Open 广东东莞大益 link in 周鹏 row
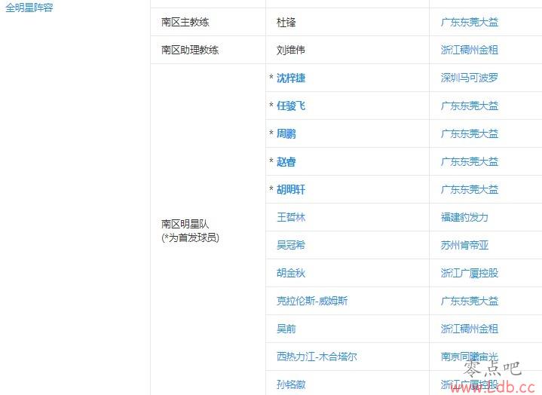The image size is (542, 395). coord(470,133)
